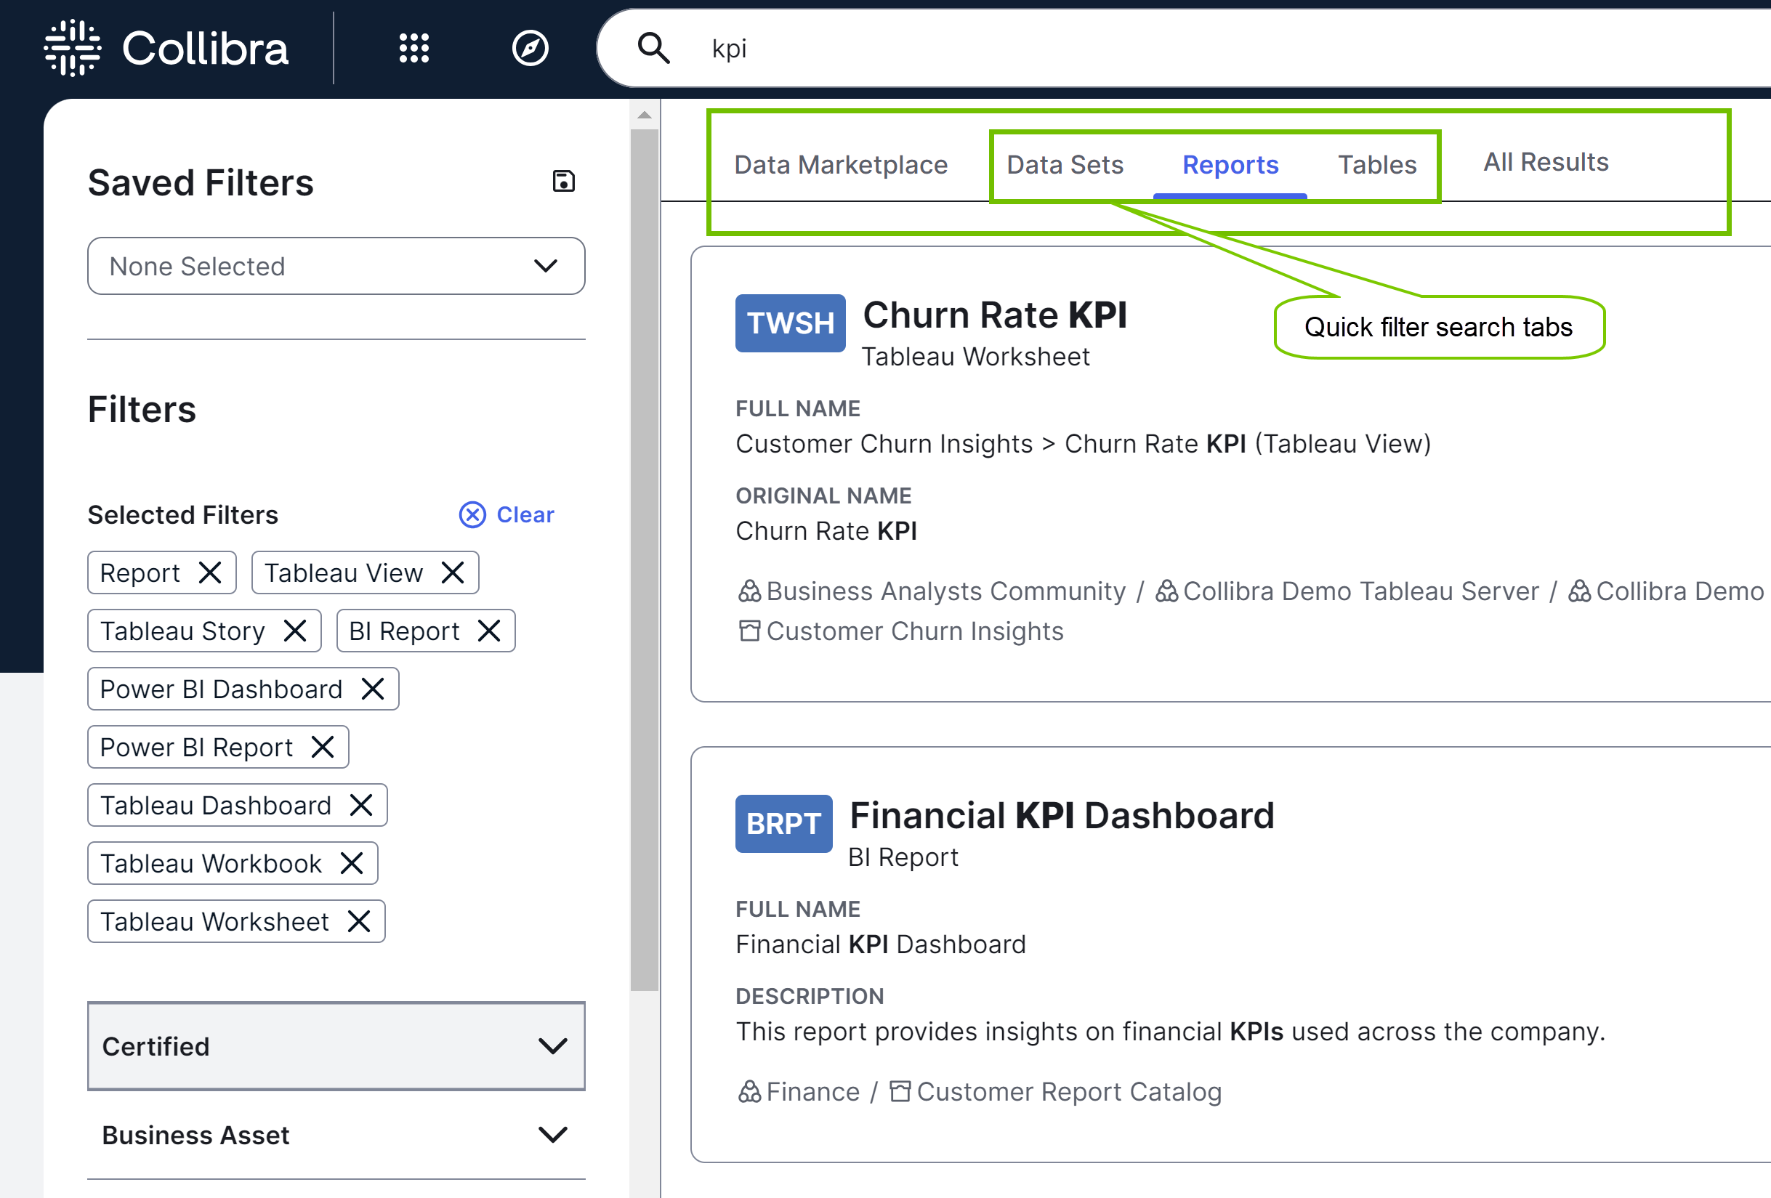
Task: Click the scroll up arrow of filter pane
Action: tap(644, 115)
